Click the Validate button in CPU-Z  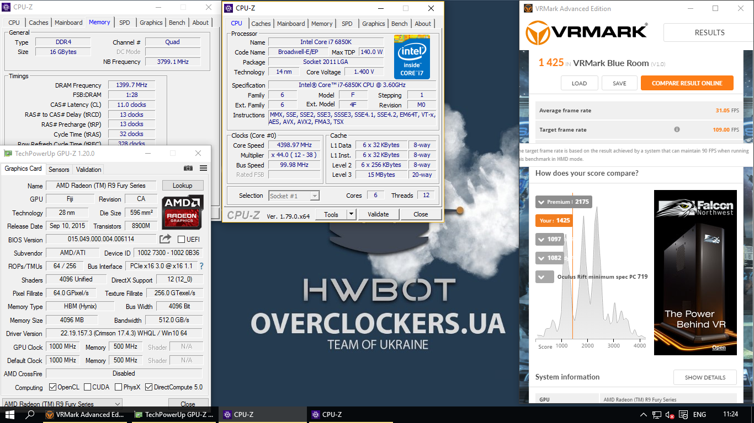(378, 214)
